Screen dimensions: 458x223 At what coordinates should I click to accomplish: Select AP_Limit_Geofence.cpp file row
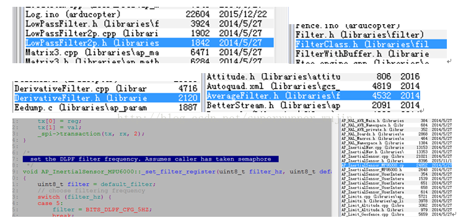pyautogui.click(x=397, y=214)
